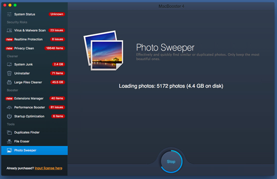
Task: Click the Booster section header
Action: click(12, 90)
